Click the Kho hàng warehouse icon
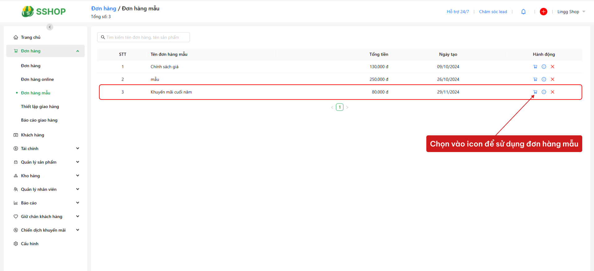594x271 pixels. pos(16,176)
